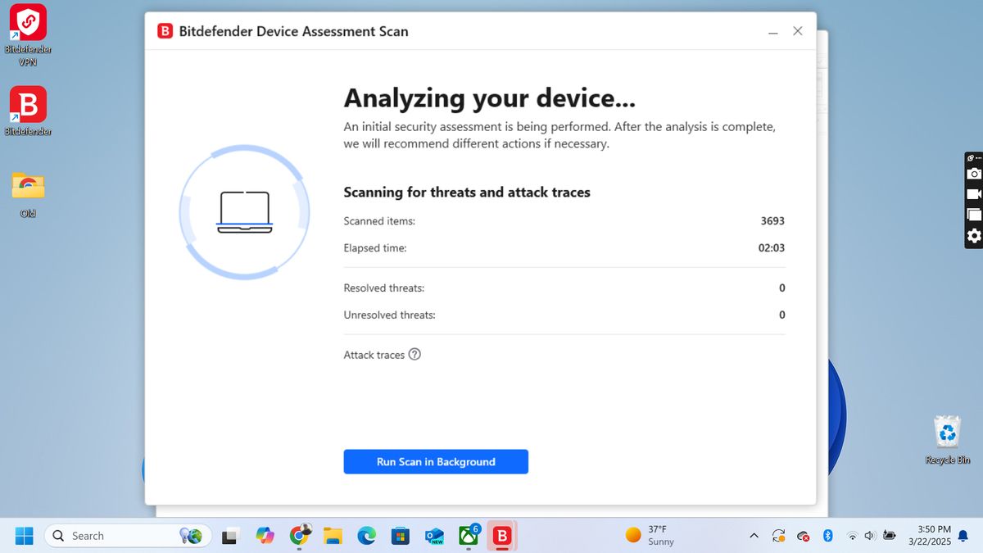The height and width of the screenshot is (553, 983).
Task: Click the Run Scan in Background button
Action: [x=436, y=461]
